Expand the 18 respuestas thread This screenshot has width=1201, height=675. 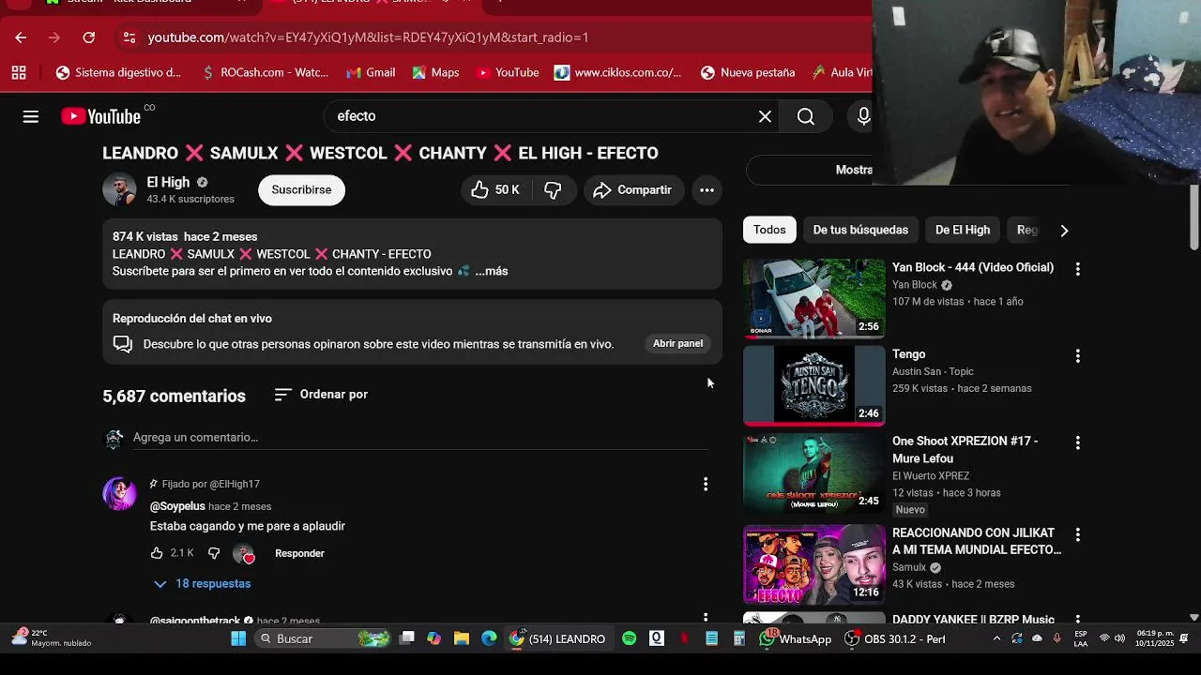point(203,584)
